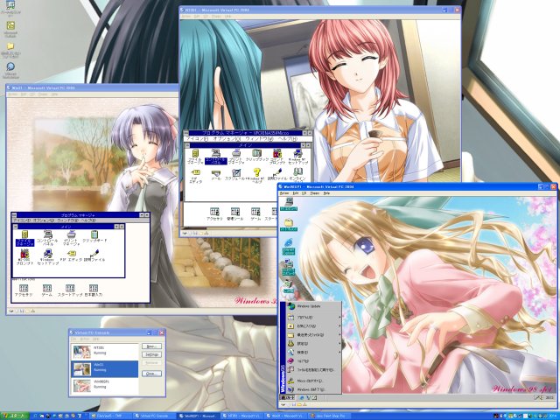Open CD menu in Win98SP1 Virtual PC window
The height and width of the screenshot is (420, 560).
click(304, 193)
